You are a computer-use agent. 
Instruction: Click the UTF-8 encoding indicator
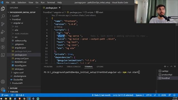click(149, 95)
